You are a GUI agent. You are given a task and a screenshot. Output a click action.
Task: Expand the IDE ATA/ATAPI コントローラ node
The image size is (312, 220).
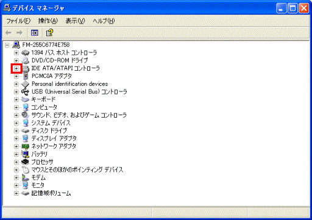pyautogui.click(x=16, y=68)
